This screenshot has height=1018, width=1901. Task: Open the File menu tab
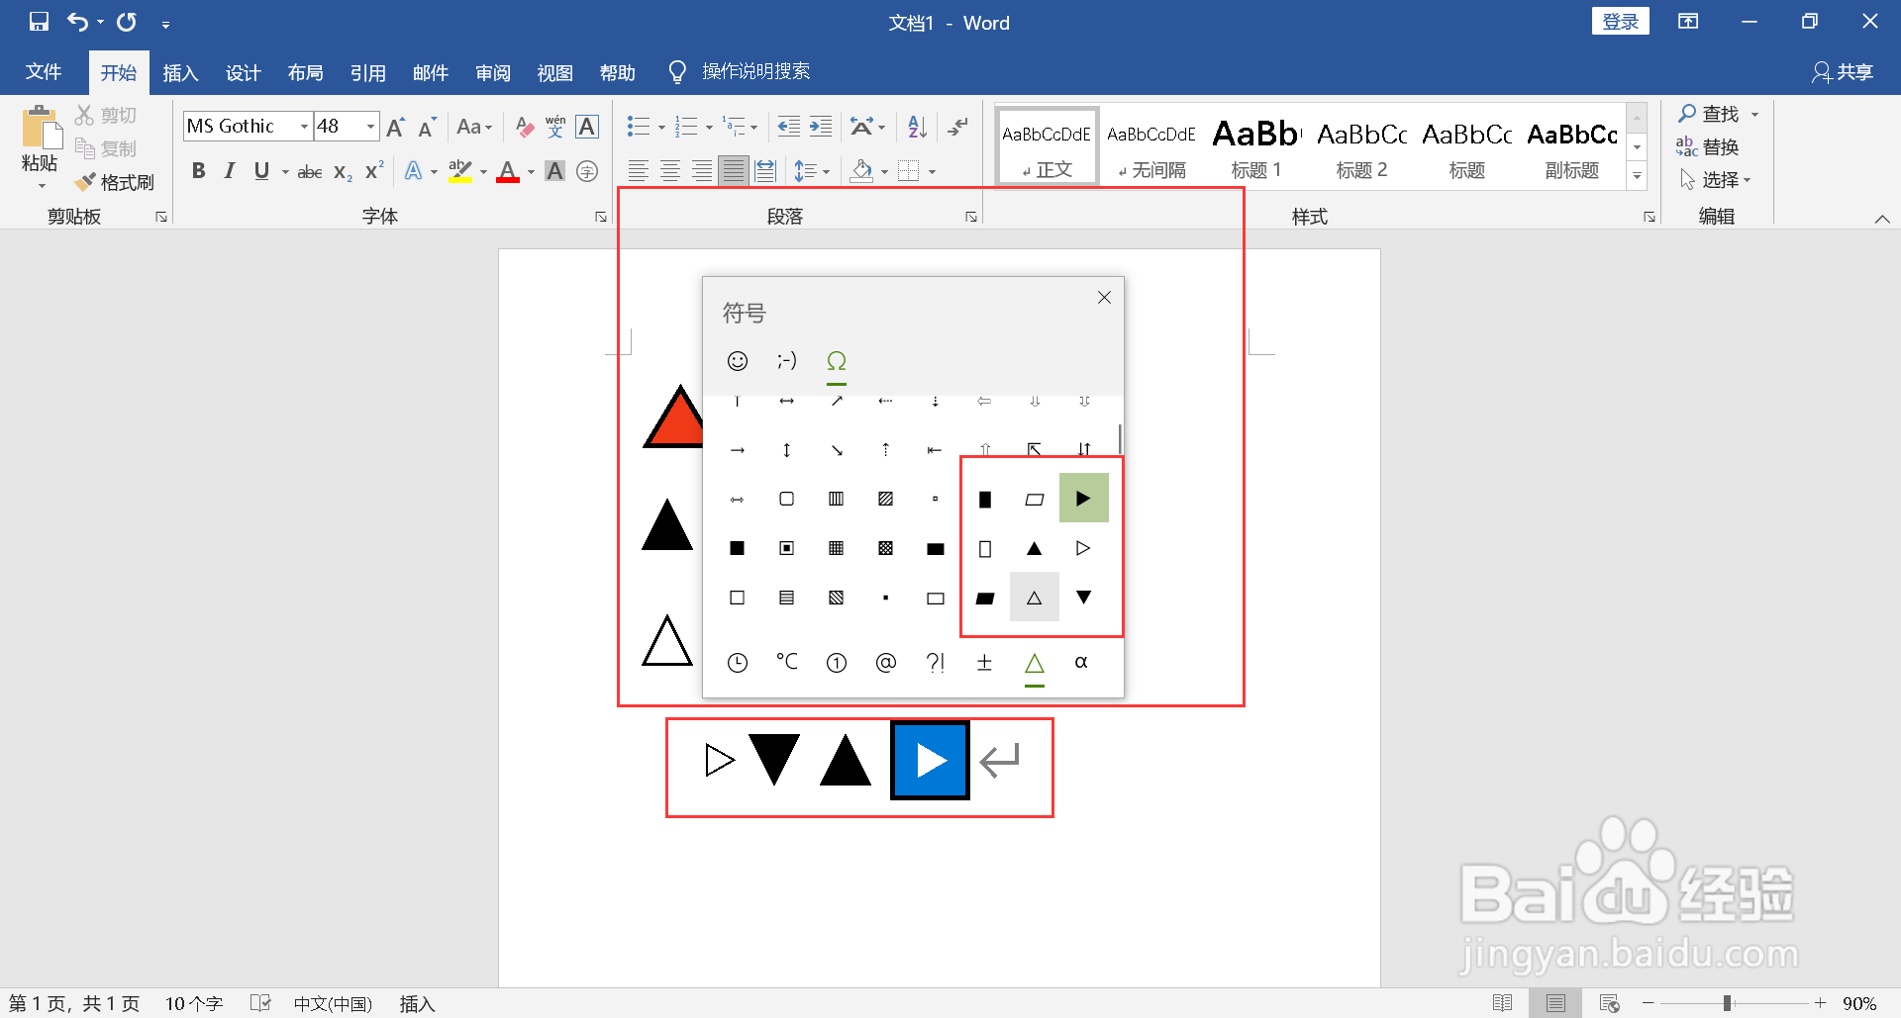coord(44,72)
